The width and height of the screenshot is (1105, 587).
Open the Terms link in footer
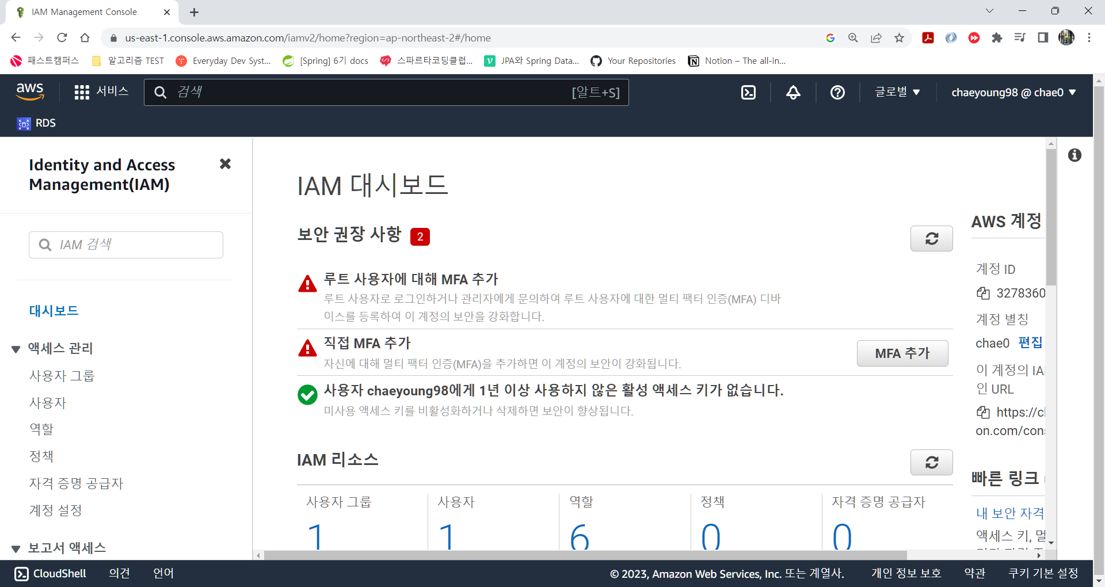(x=975, y=573)
